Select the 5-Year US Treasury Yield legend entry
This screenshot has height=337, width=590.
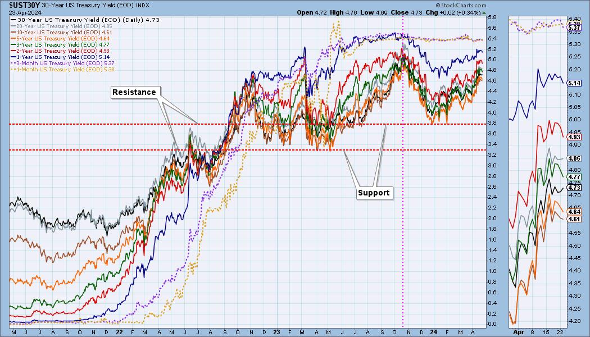click(x=60, y=38)
